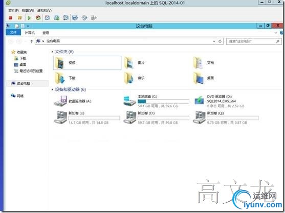Screen dimensions: 285x213
Task: Take a snapshot using the snapshot icon
Action: tap(48, 18)
